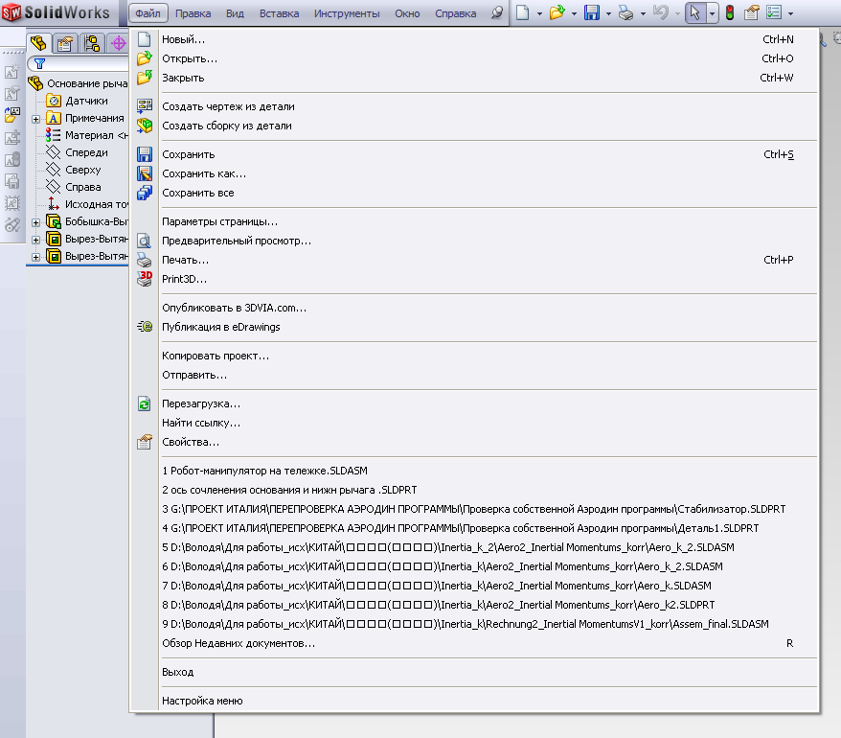Click the Save floppy toolbar icon
Screen dimensions: 841x738
pyautogui.click(x=592, y=12)
